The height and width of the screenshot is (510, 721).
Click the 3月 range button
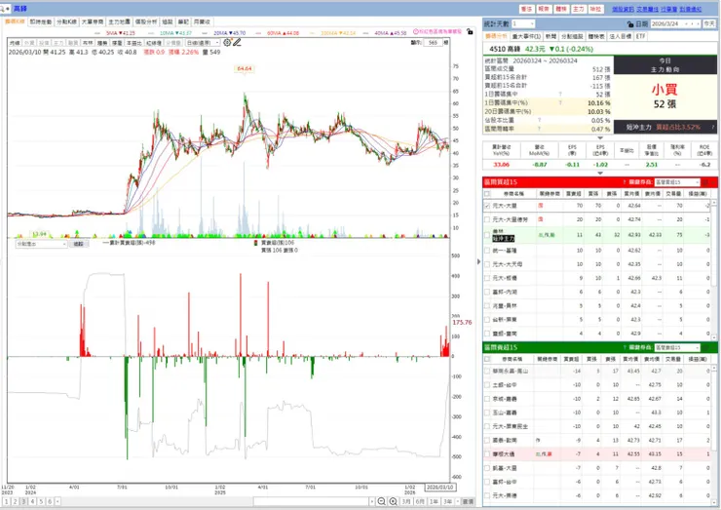coord(406,501)
